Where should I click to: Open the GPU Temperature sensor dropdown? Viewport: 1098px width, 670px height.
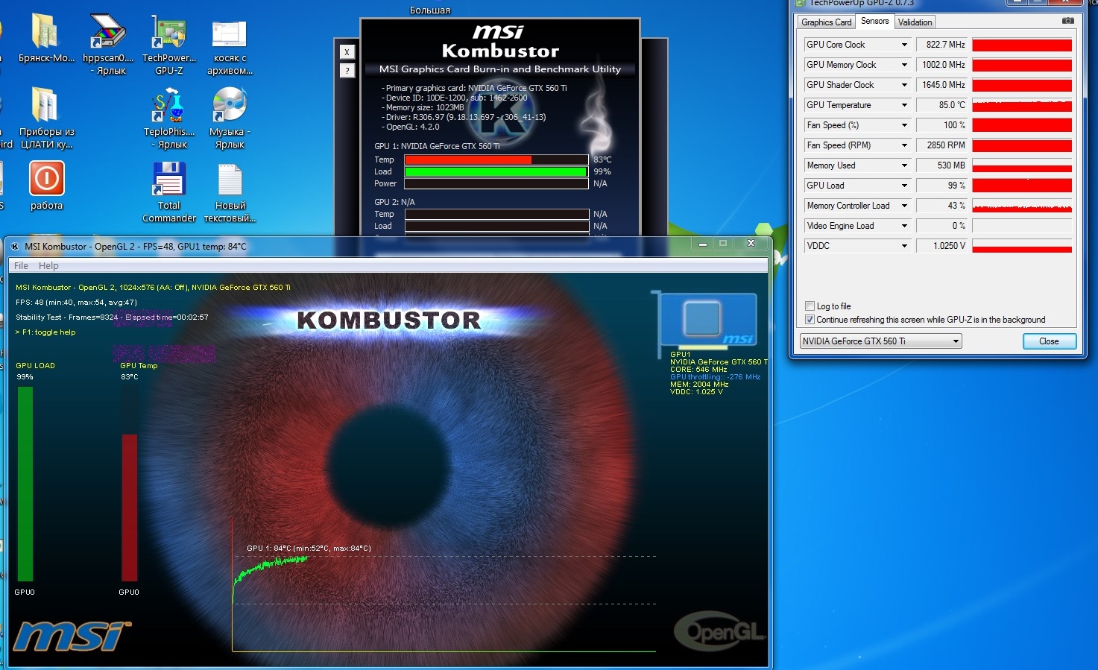pyautogui.click(x=904, y=105)
